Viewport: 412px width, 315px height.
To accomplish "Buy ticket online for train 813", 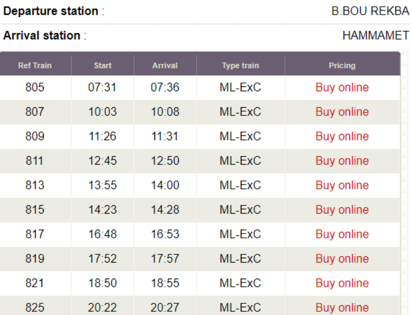I will [x=342, y=185].
